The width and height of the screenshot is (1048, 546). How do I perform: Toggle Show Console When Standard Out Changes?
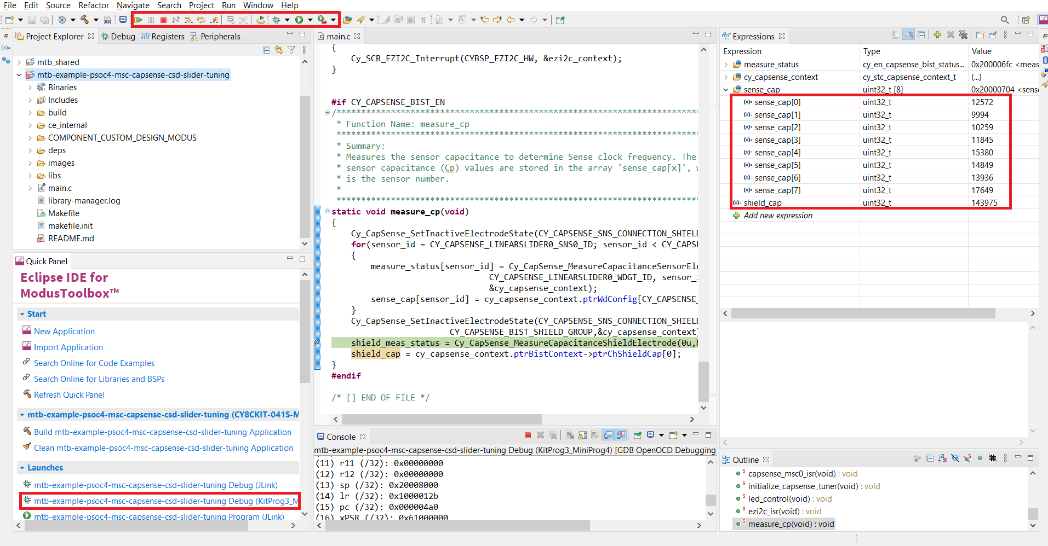(608, 435)
